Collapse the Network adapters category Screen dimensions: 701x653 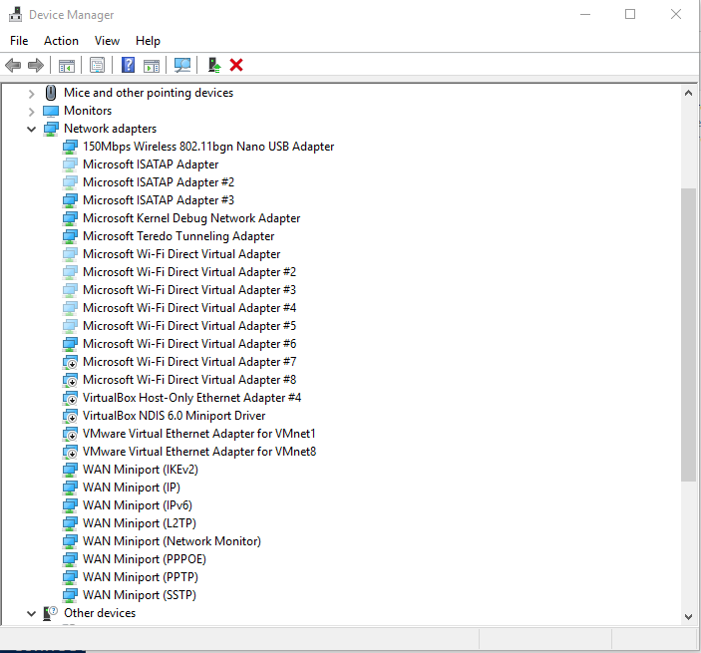pyautogui.click(x=31, y=129)
